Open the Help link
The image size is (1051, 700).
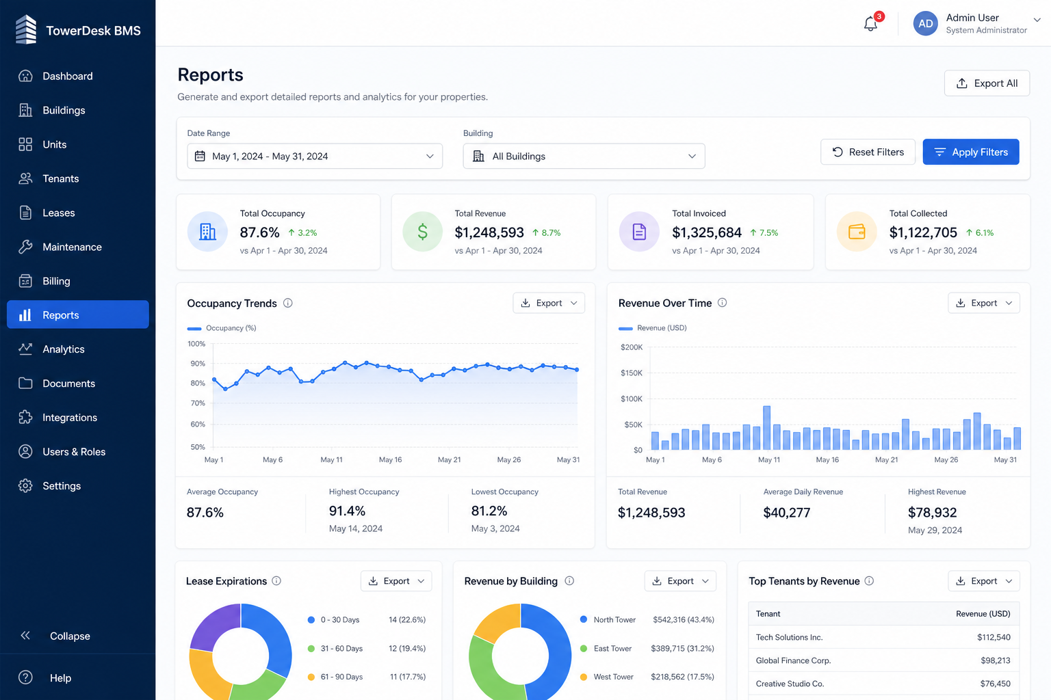click(x=45, y=677)
